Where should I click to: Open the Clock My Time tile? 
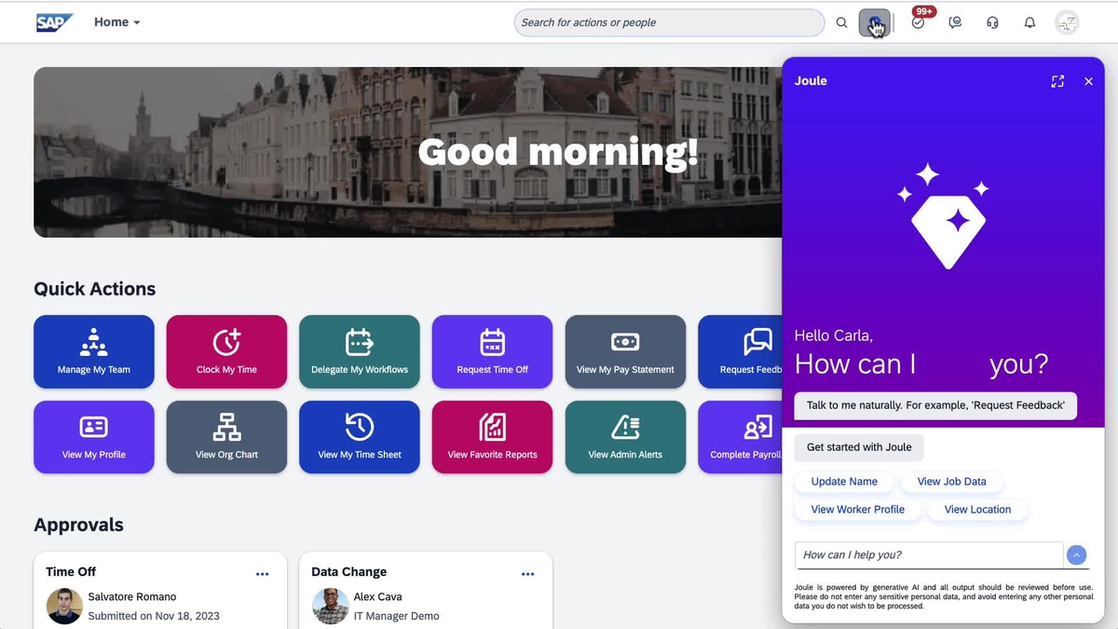[226, 351]
